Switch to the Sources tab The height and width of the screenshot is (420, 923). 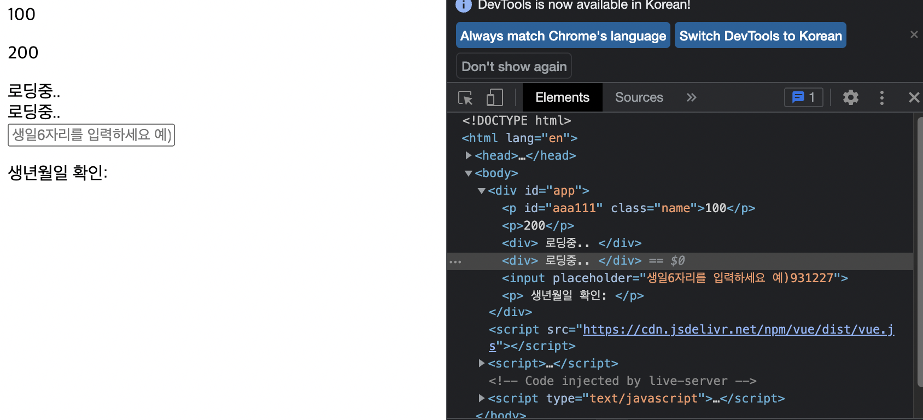tap(639, 97)
